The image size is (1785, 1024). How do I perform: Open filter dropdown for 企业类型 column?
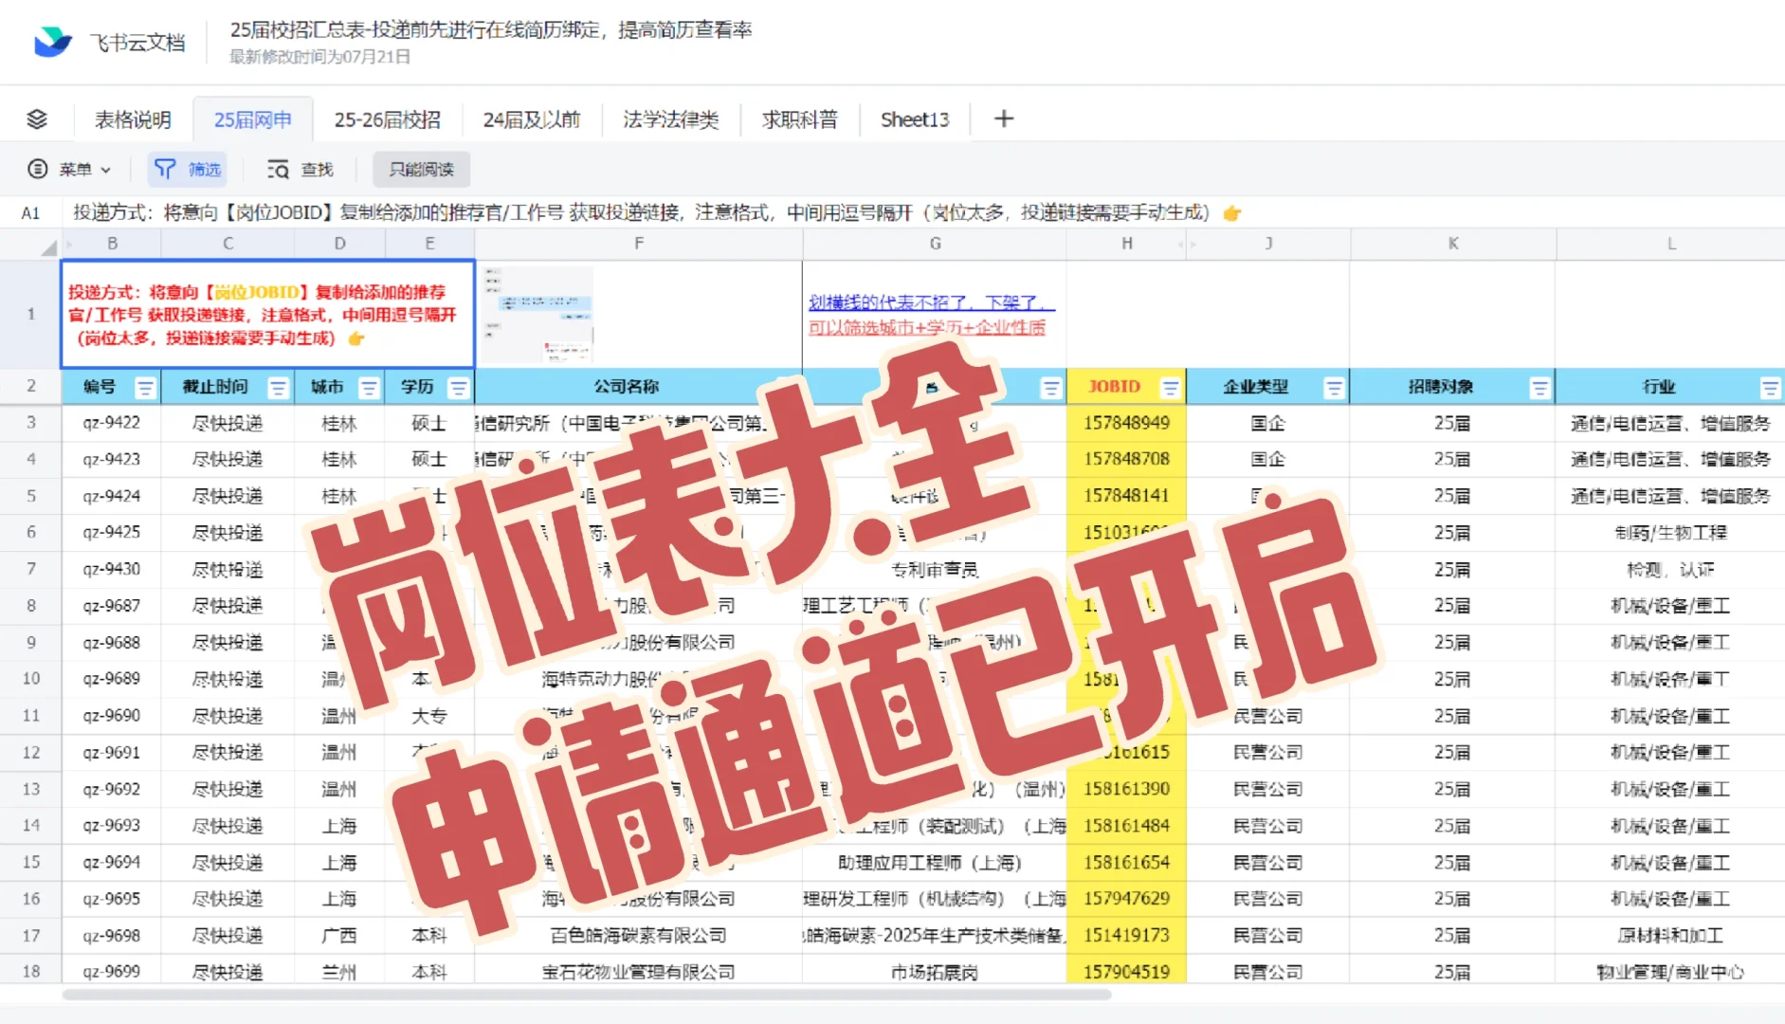coord(1334,388)
